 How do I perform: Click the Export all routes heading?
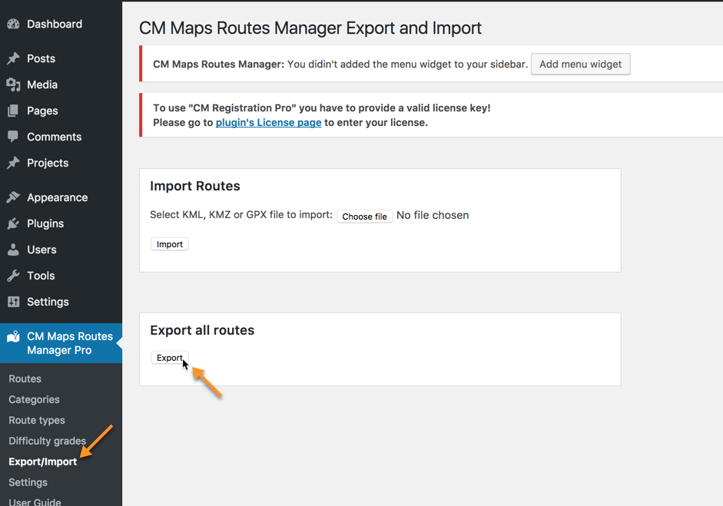pos(202,330)
